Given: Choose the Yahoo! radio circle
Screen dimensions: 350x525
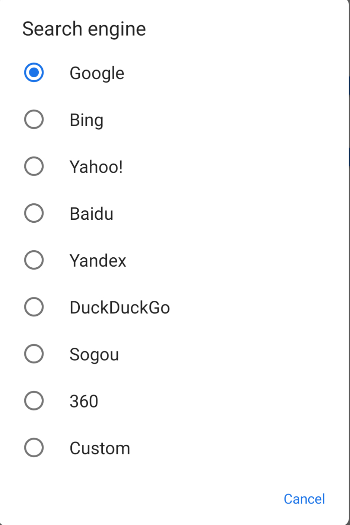Looking at the screenshot, I should tap(34, 166).
